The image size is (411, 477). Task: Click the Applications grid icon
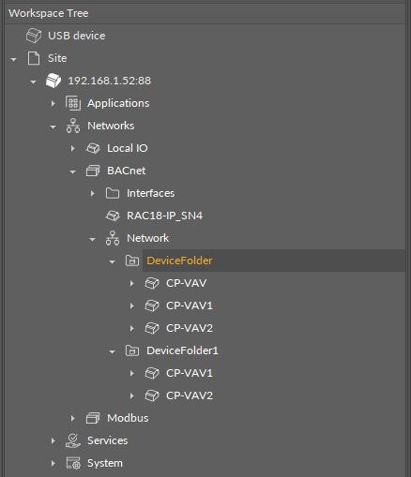tap(73, 103)
